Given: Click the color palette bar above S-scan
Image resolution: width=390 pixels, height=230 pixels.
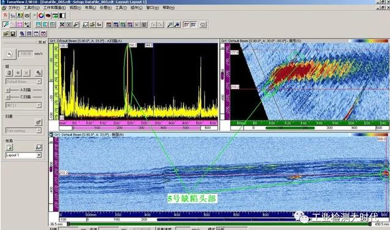Looking at the screenshot, I should [369, 41].
